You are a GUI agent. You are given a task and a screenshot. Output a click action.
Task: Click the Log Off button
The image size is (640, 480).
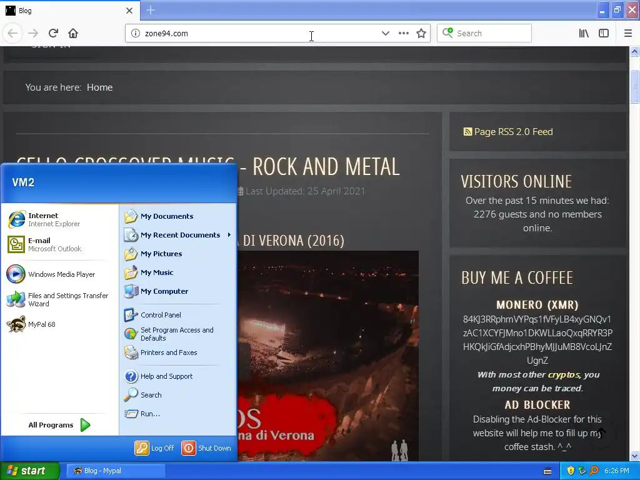155,448
